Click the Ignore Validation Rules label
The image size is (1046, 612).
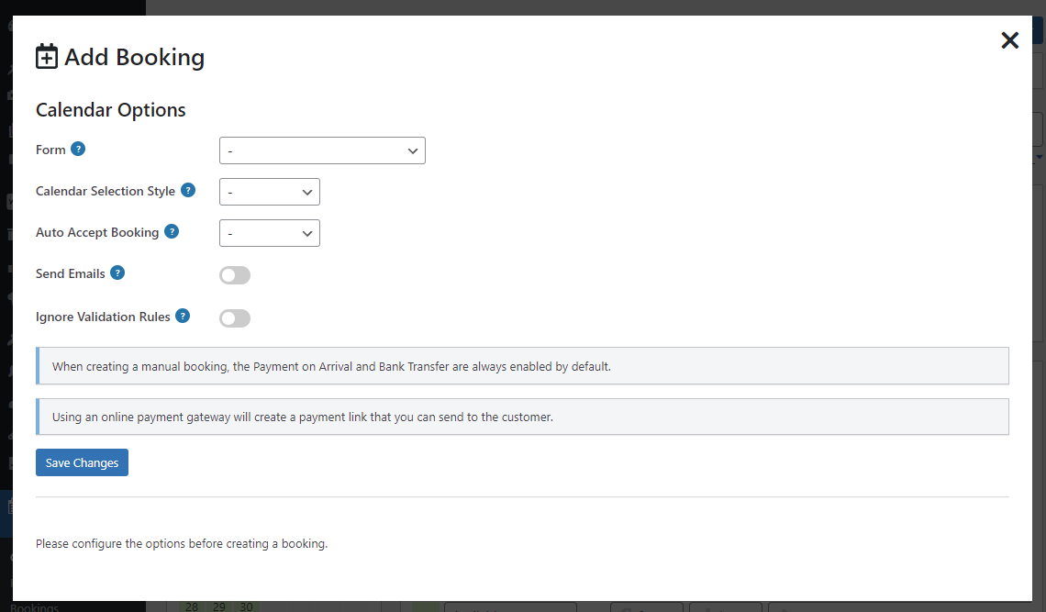coord(104,317)
